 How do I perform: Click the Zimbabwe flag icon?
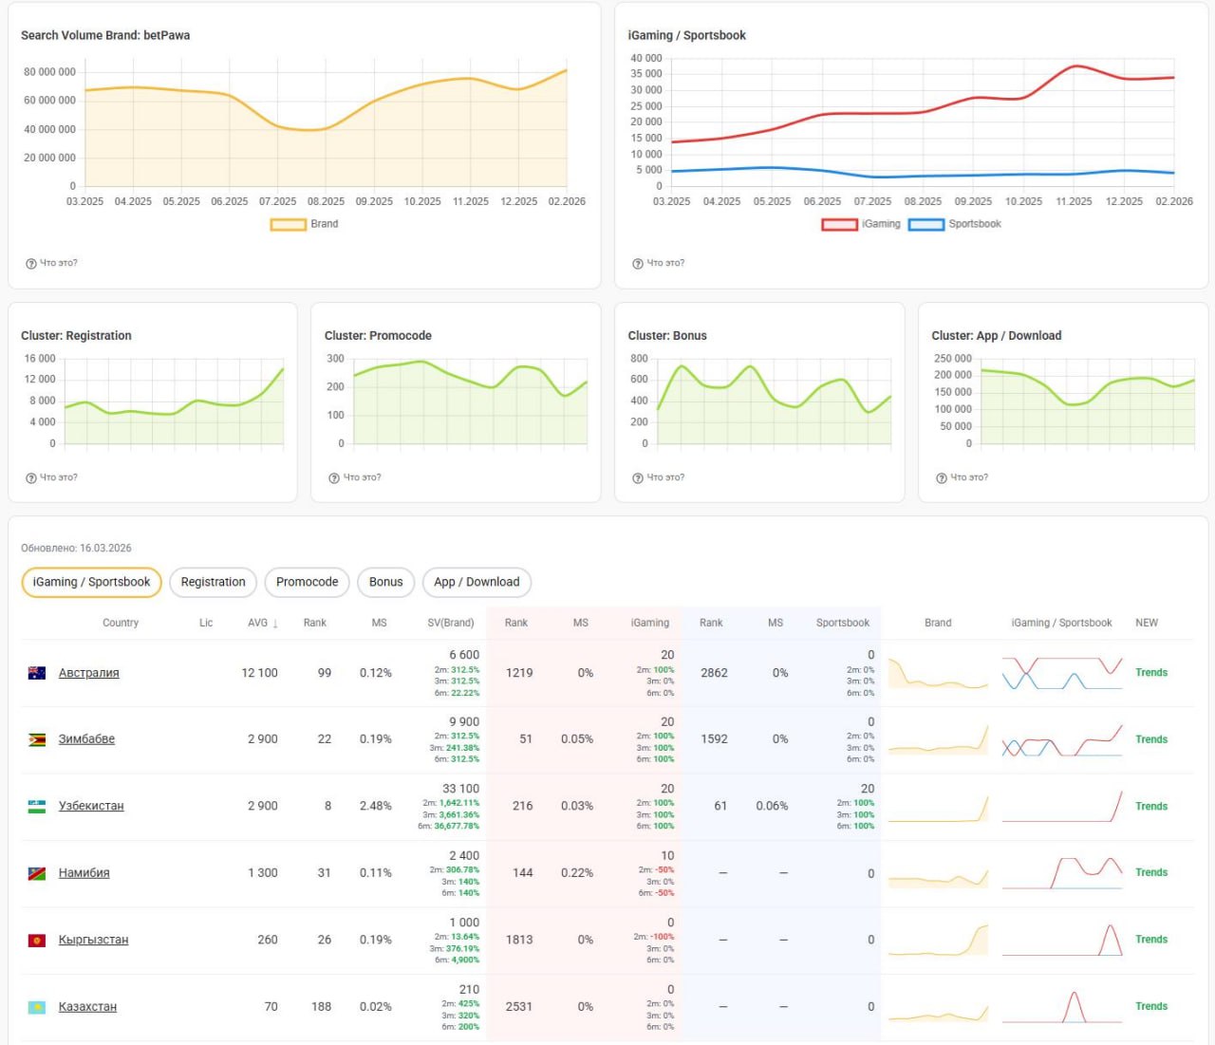pos(37,739)
